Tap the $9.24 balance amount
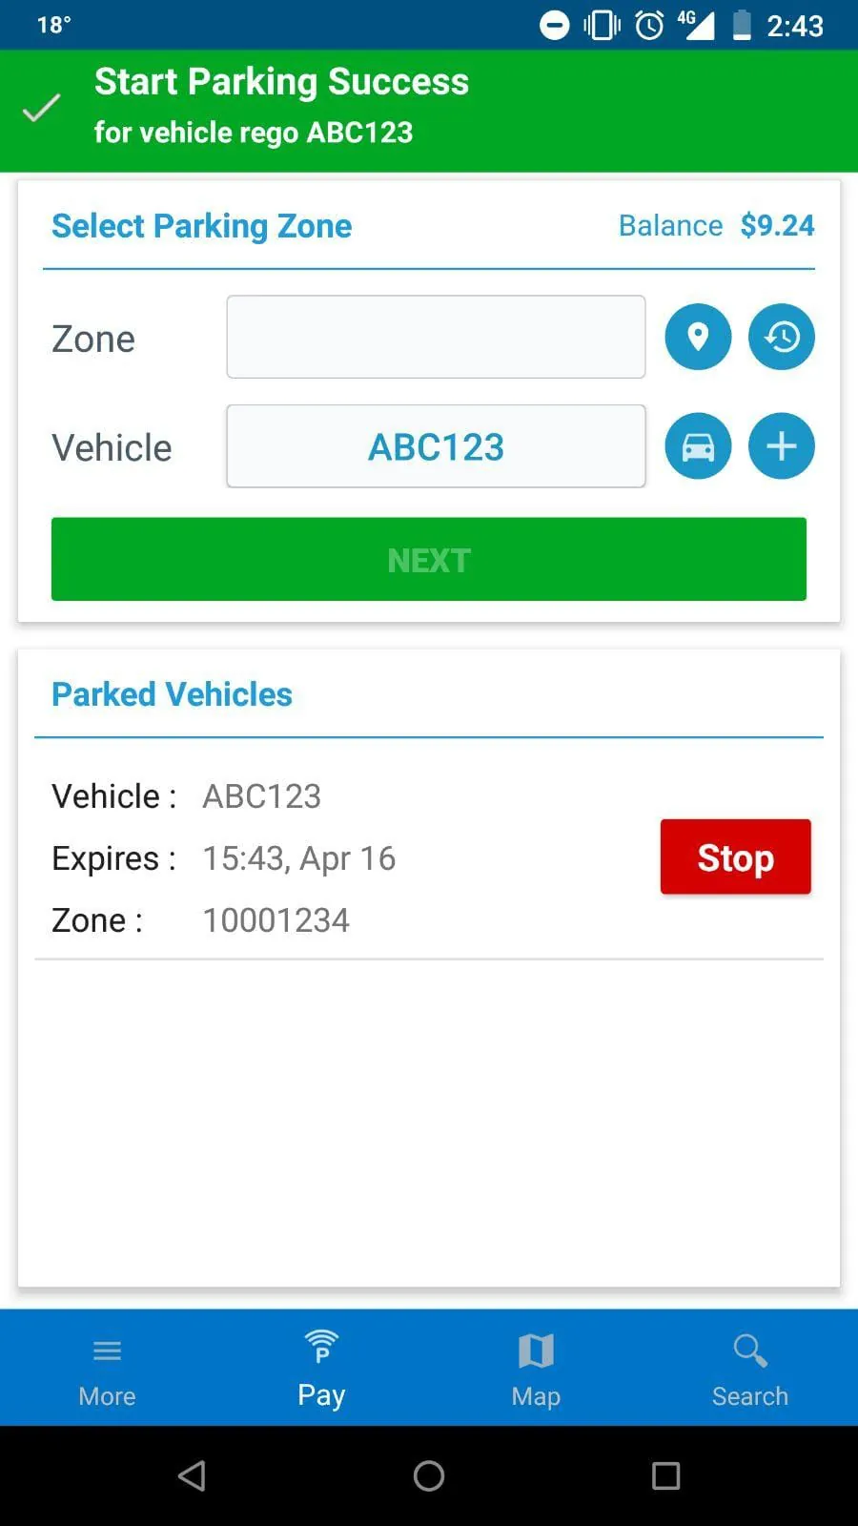Screen dimensions: 858x1526 777,226
